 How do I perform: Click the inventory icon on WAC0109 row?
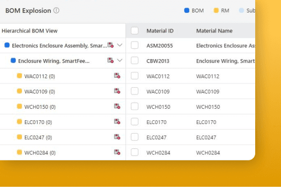(x=117, y=91)
